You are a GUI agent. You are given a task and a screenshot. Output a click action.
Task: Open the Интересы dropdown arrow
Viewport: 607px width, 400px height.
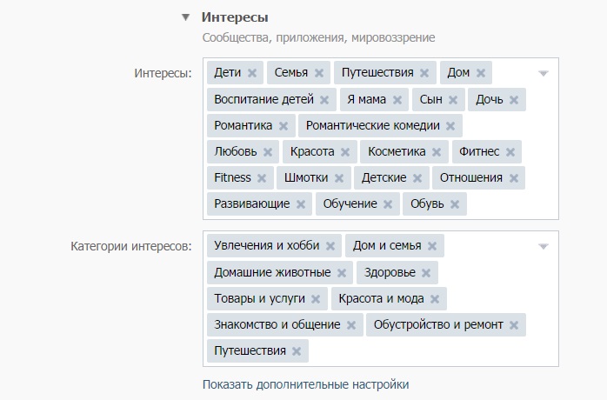544,73
